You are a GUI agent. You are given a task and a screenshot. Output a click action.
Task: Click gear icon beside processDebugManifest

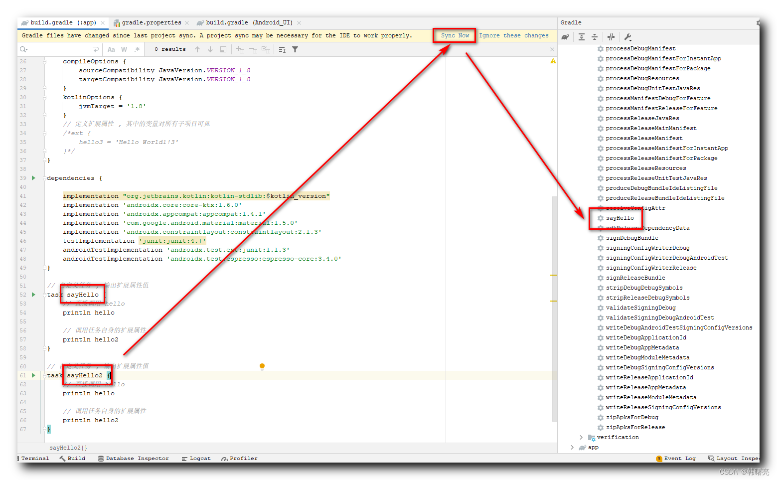click(x=601, y=48)
